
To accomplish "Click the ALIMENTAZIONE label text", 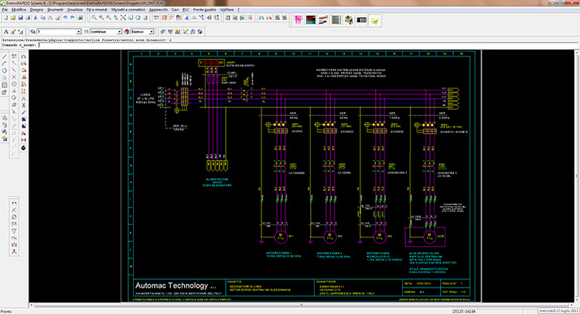I will (x=217, y=179).
